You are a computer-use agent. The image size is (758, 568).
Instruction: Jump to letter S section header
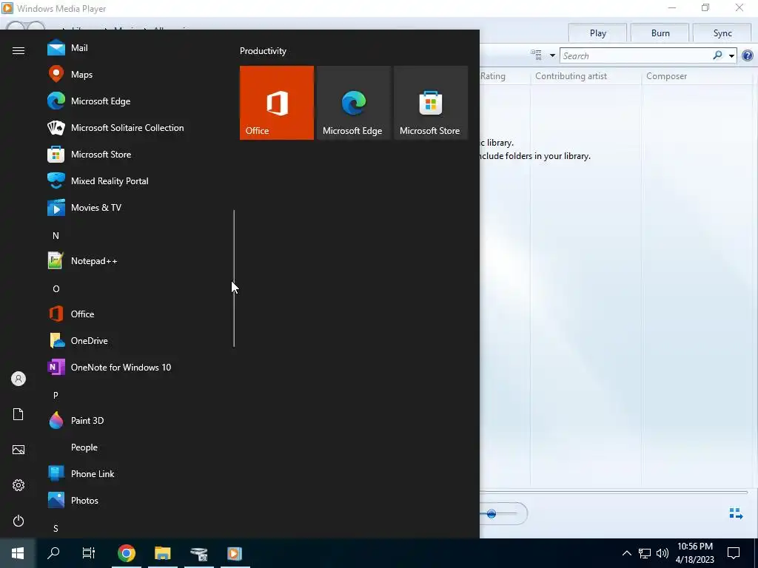click(56, 528)
